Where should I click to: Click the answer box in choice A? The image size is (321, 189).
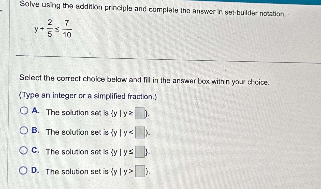pos(139,113)
